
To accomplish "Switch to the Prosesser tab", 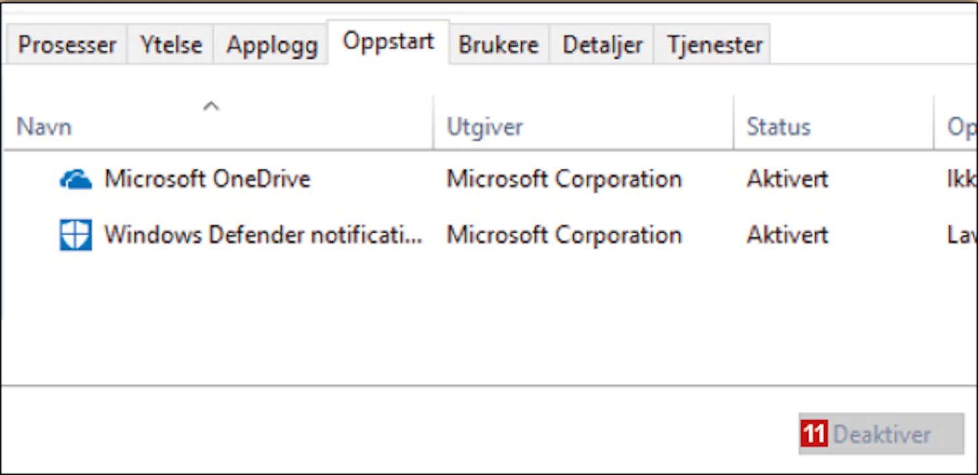I will 67,45.
